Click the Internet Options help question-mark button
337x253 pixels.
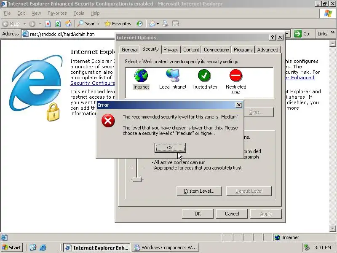[x=272, y=38]
